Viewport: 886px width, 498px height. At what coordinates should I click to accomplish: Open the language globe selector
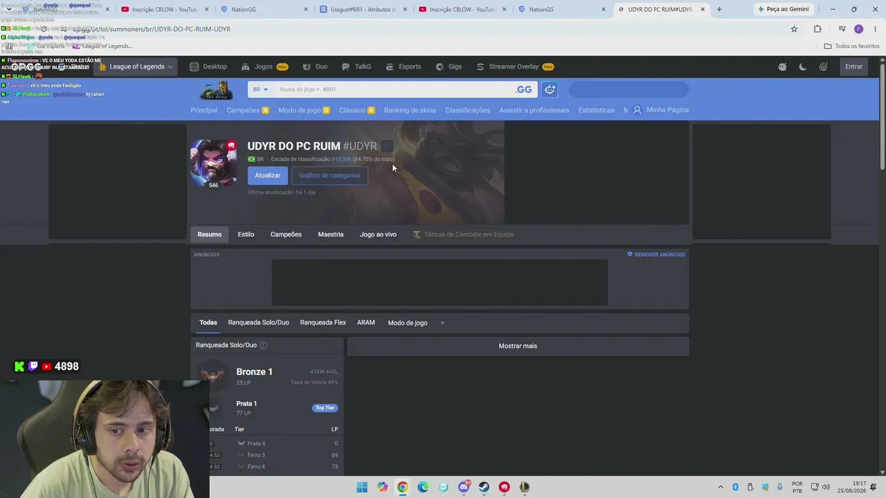(823, 67)
